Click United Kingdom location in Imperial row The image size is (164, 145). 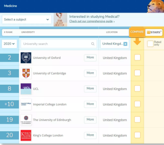(115, 104)
